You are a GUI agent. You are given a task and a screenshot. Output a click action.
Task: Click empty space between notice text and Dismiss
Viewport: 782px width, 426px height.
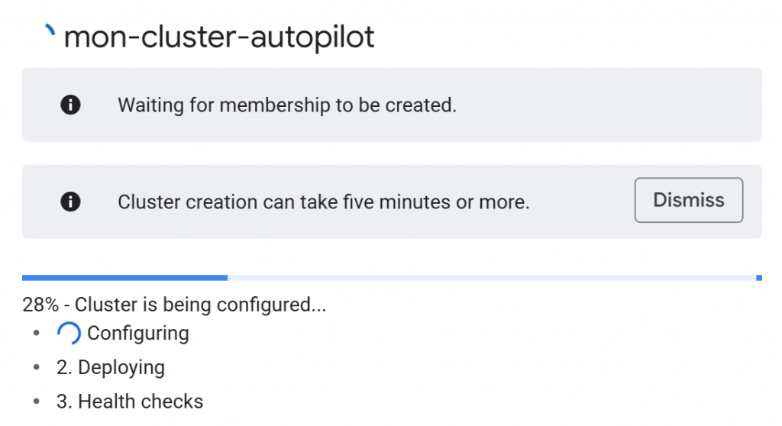580,202
